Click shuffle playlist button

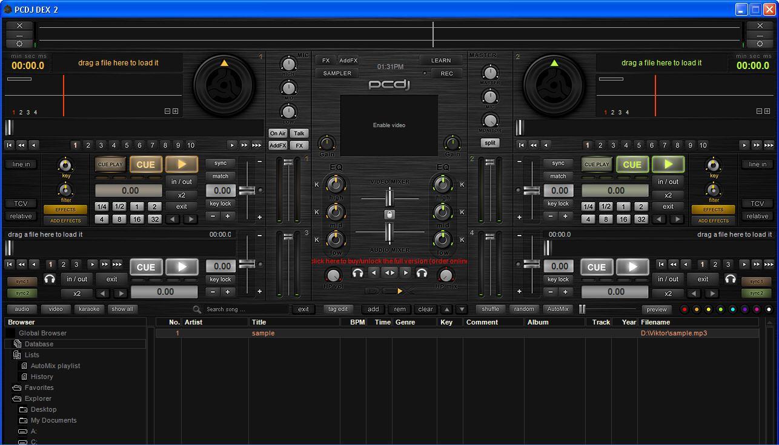[491, 309]
